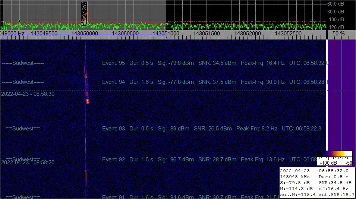
Task: Click '143048 kHz' in the info box
Action: (295, 177)
